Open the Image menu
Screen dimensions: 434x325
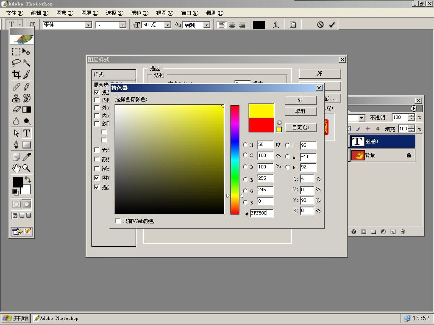[x=65, y=13]
